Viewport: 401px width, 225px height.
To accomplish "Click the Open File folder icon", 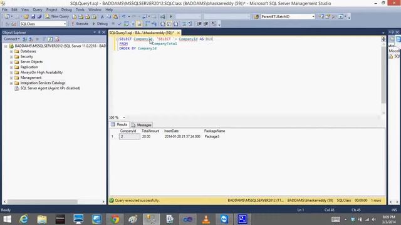I will point(26,17).
